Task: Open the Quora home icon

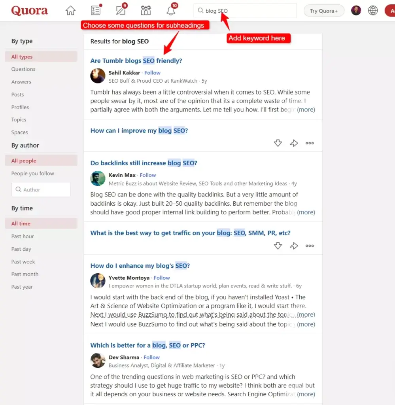Action: 70,11
